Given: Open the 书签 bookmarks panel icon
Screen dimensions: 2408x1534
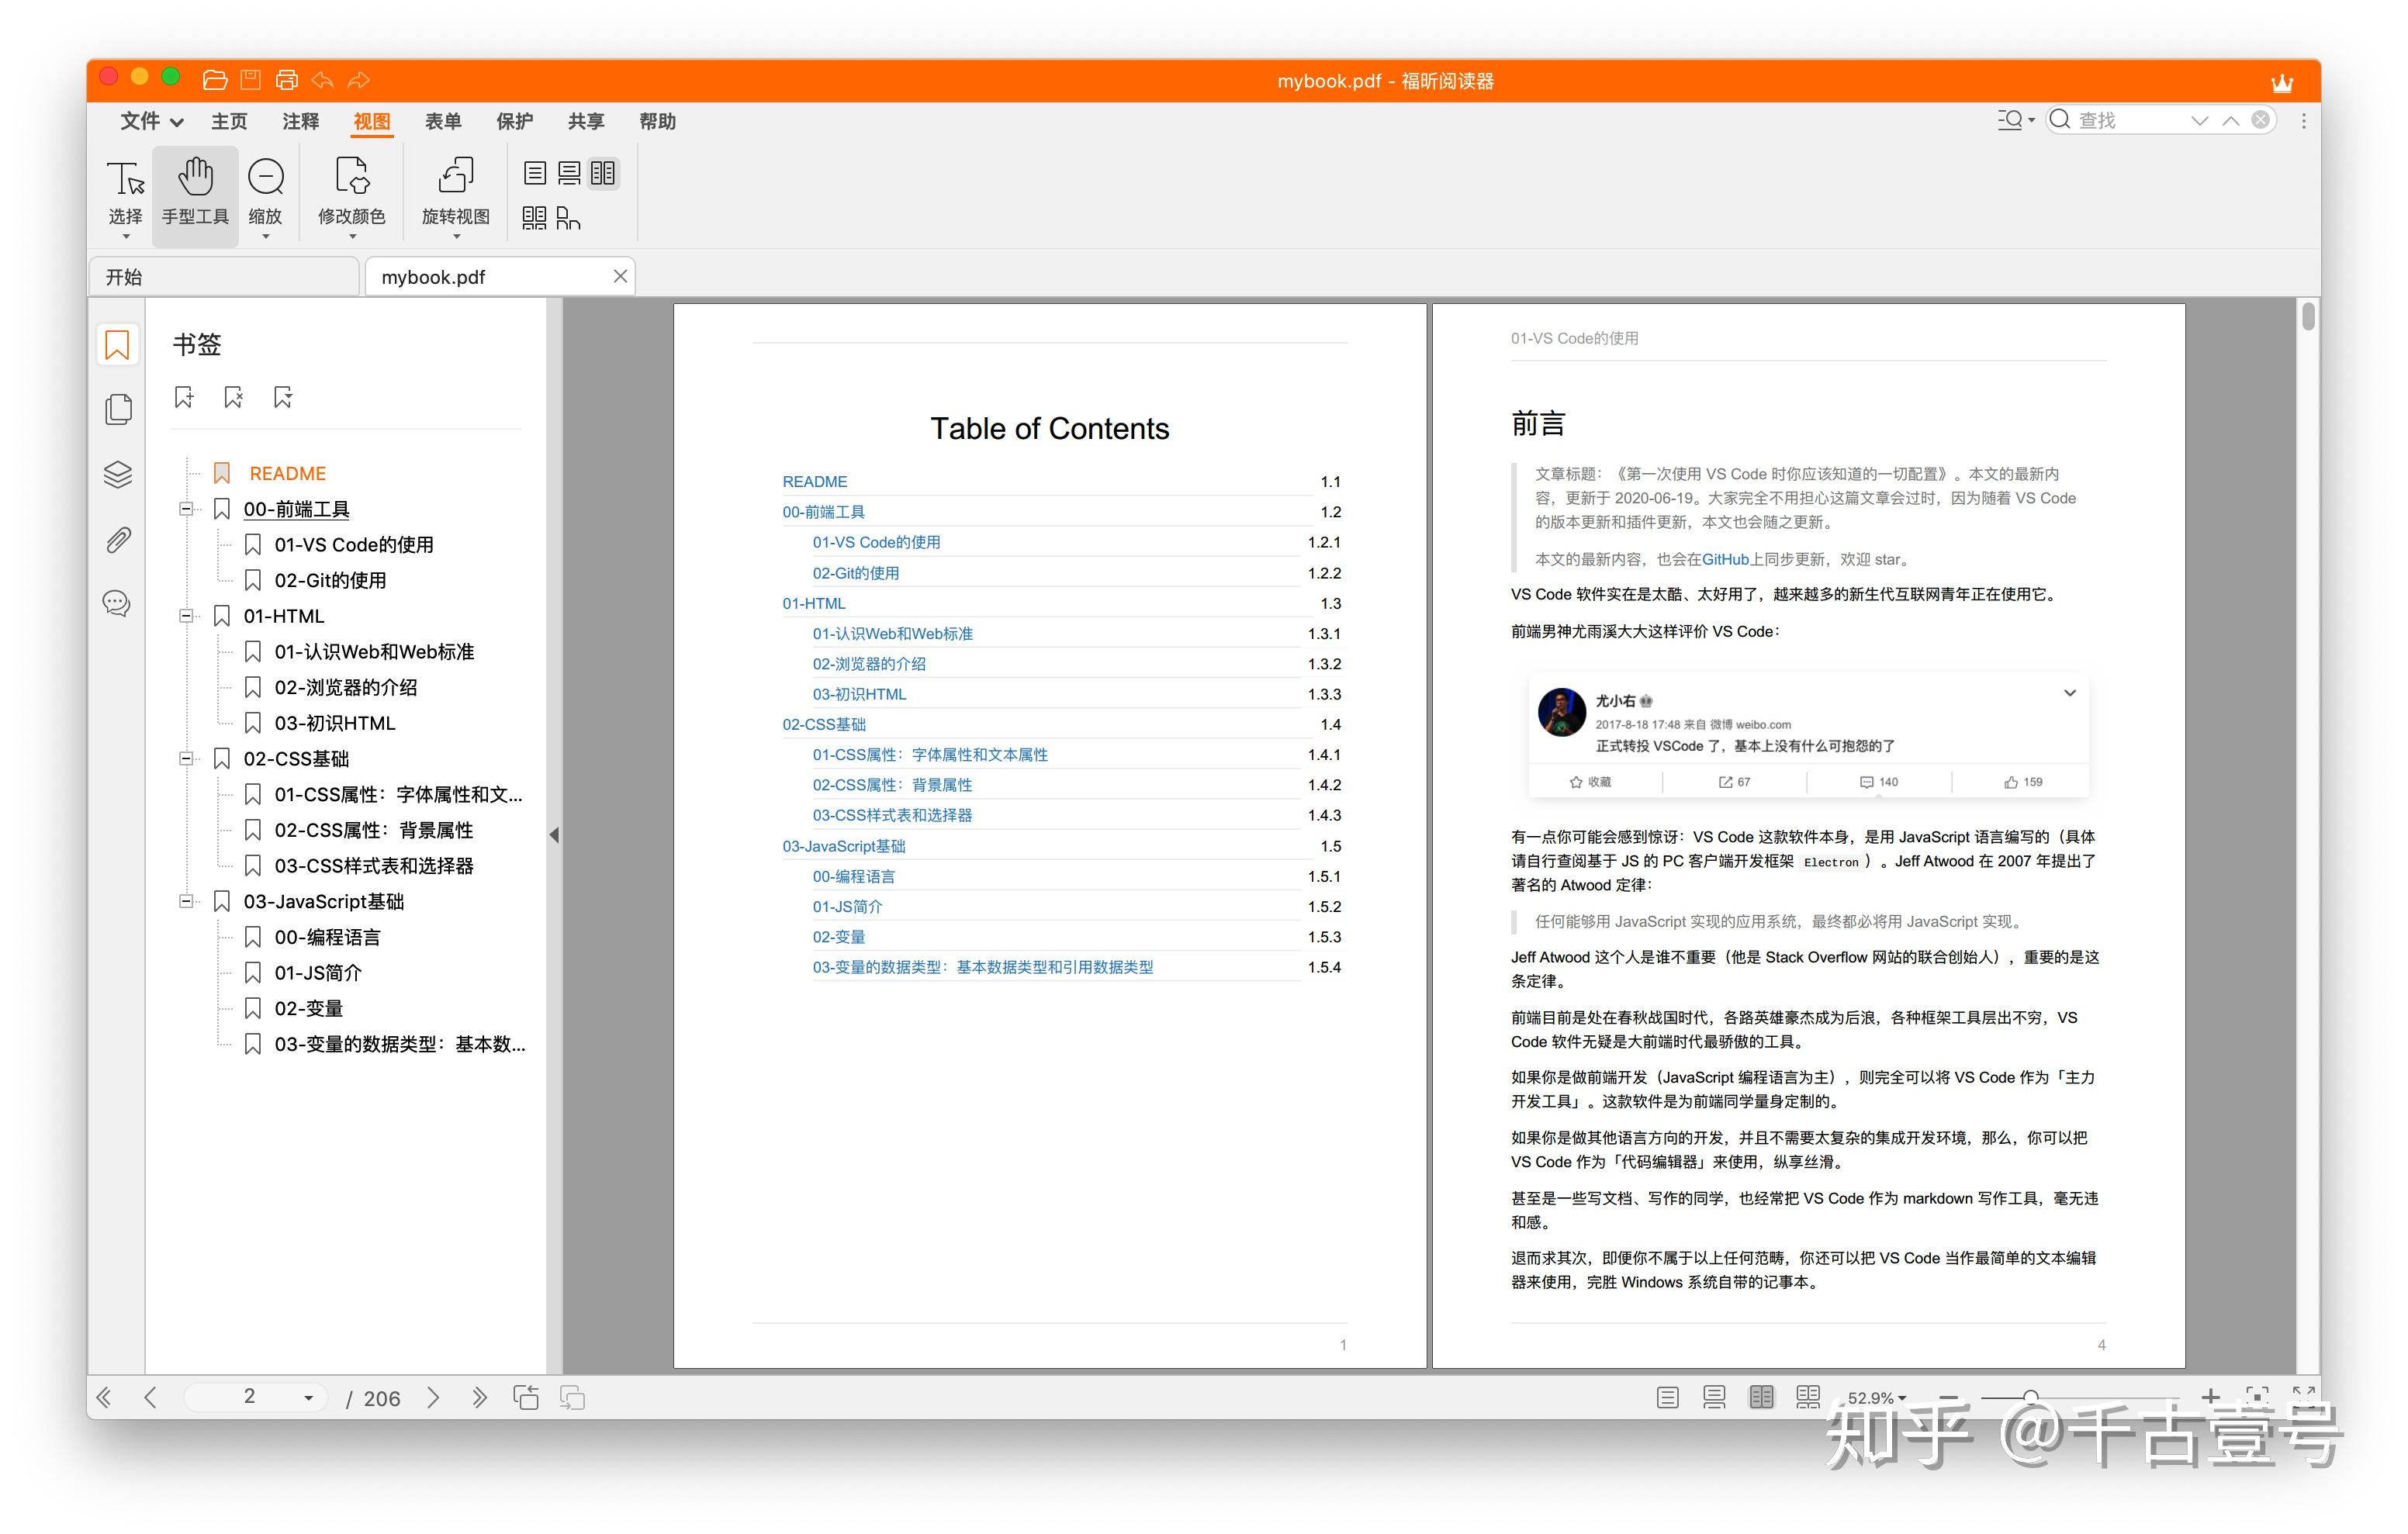Looking at the screenshot, I should (x=116, y=344).
